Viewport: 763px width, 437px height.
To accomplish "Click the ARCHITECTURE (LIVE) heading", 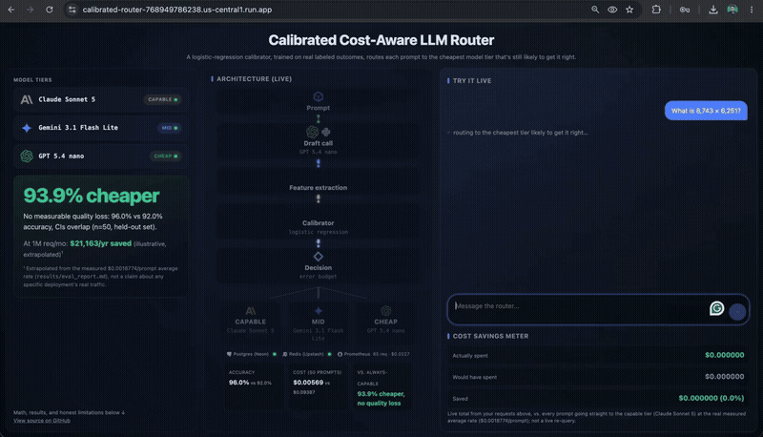I will [254, 79].
